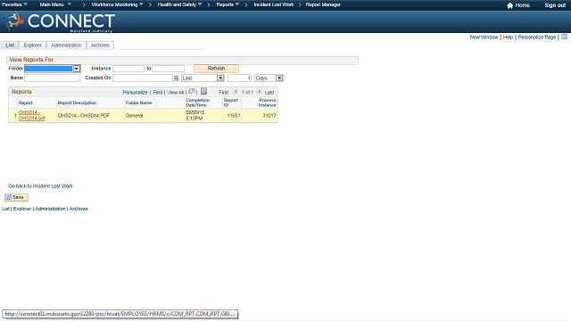
Task: Focus the Instance to field
Action: (x=169, y=69)
